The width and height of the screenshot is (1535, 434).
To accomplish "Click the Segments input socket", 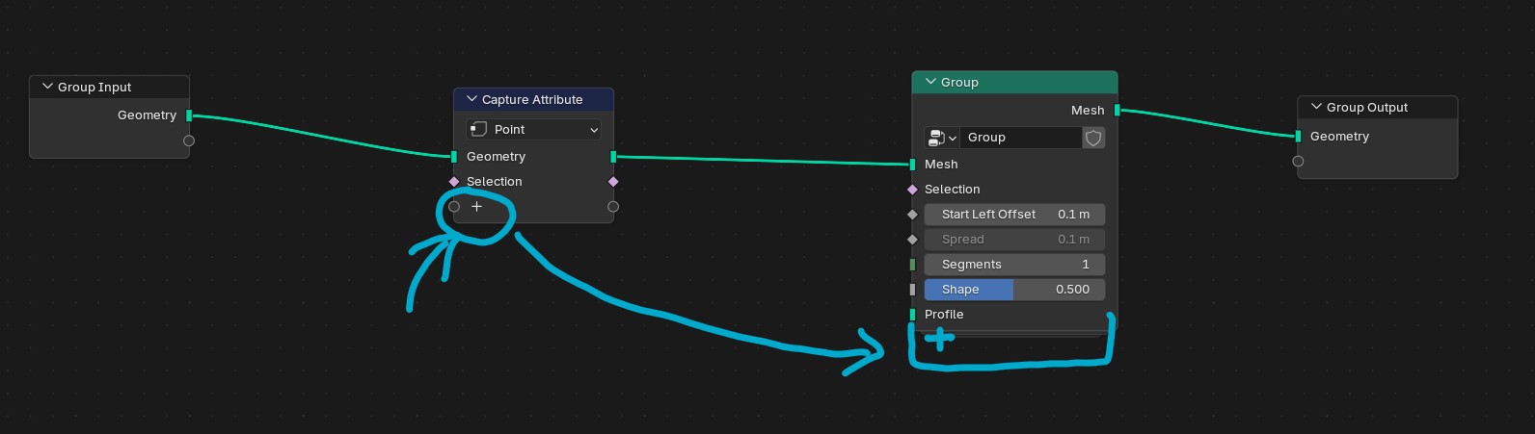I will (x=912, y=265).
